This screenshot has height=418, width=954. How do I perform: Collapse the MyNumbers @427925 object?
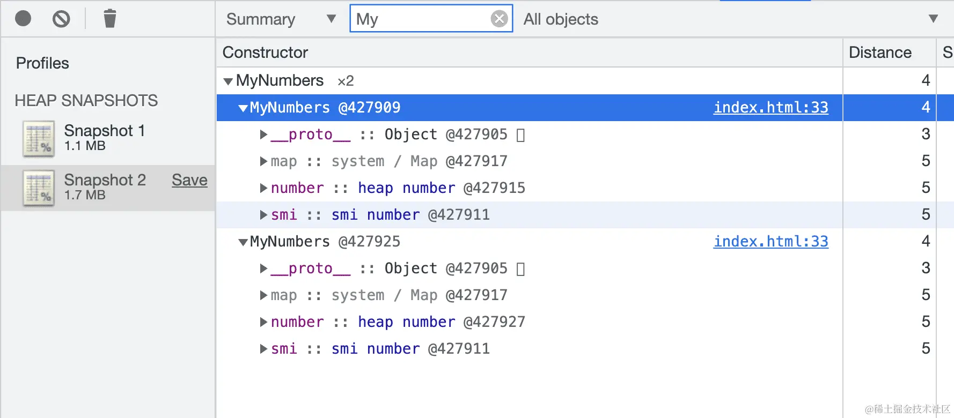tap(243, 242)
